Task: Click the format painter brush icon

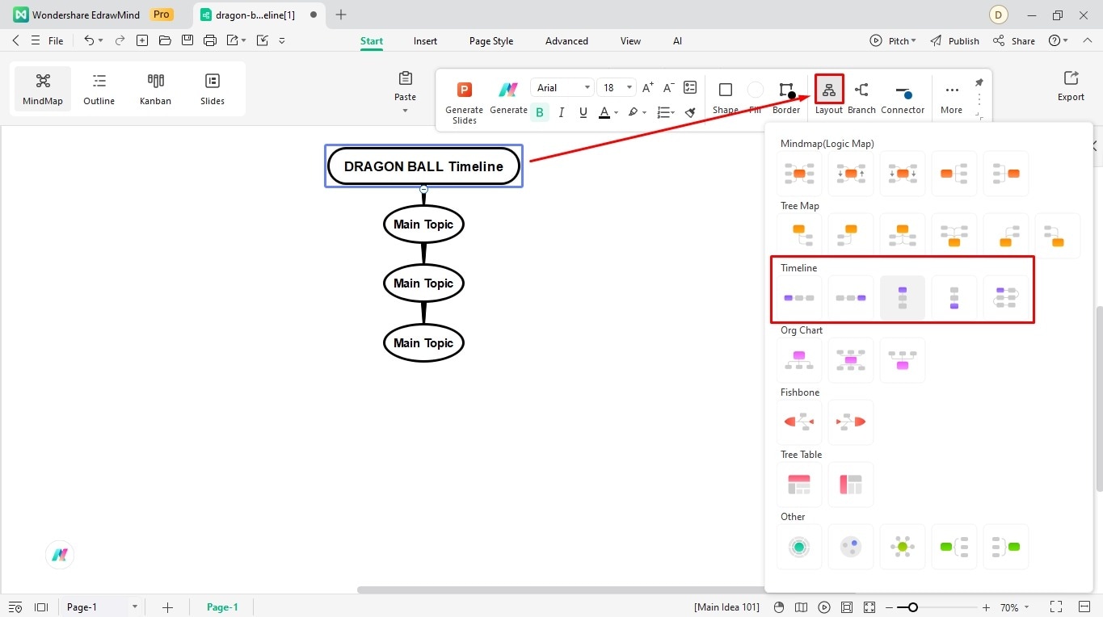Action: pyautogui.click(x=690, y=112)
